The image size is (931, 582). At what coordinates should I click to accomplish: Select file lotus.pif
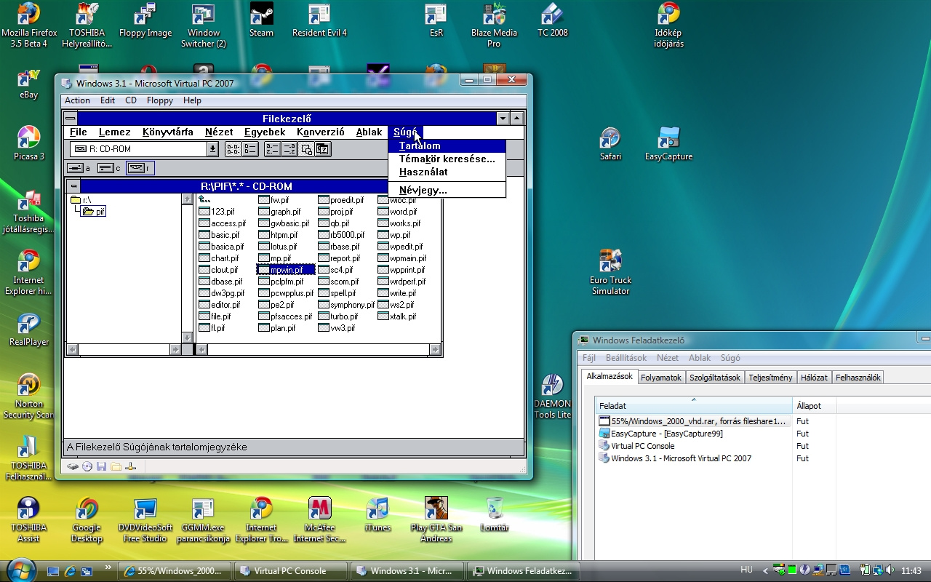point(278,247)
